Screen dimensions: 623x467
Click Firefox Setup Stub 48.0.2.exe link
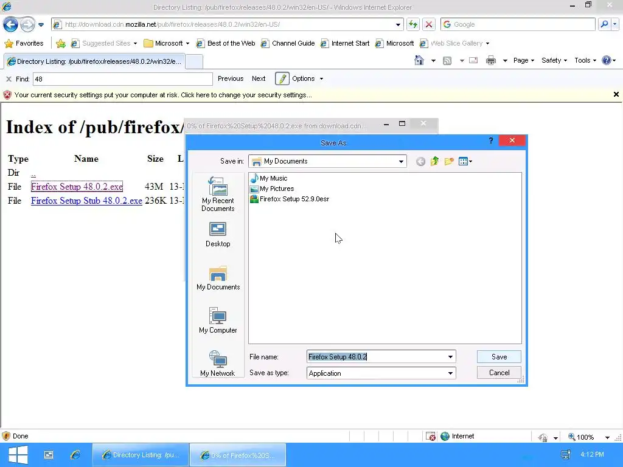click(x=86, y=201)
